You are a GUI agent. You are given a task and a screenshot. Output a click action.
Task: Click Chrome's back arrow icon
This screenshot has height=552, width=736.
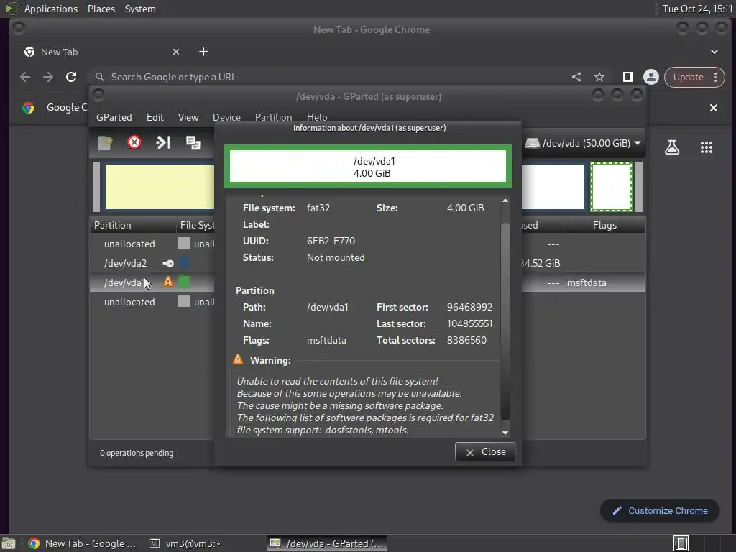pyautogui.click(x=25, y=77)
